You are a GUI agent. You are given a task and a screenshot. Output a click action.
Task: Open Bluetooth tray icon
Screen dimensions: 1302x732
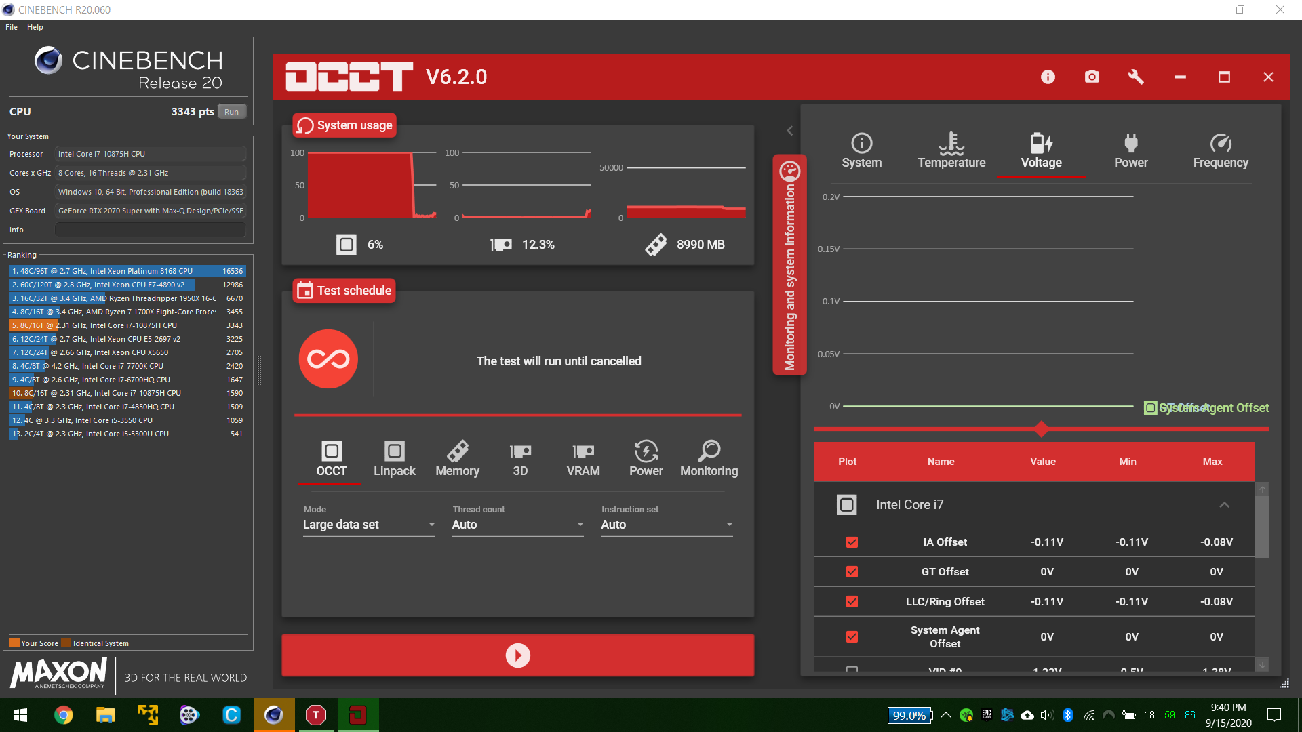[1068, 715]
